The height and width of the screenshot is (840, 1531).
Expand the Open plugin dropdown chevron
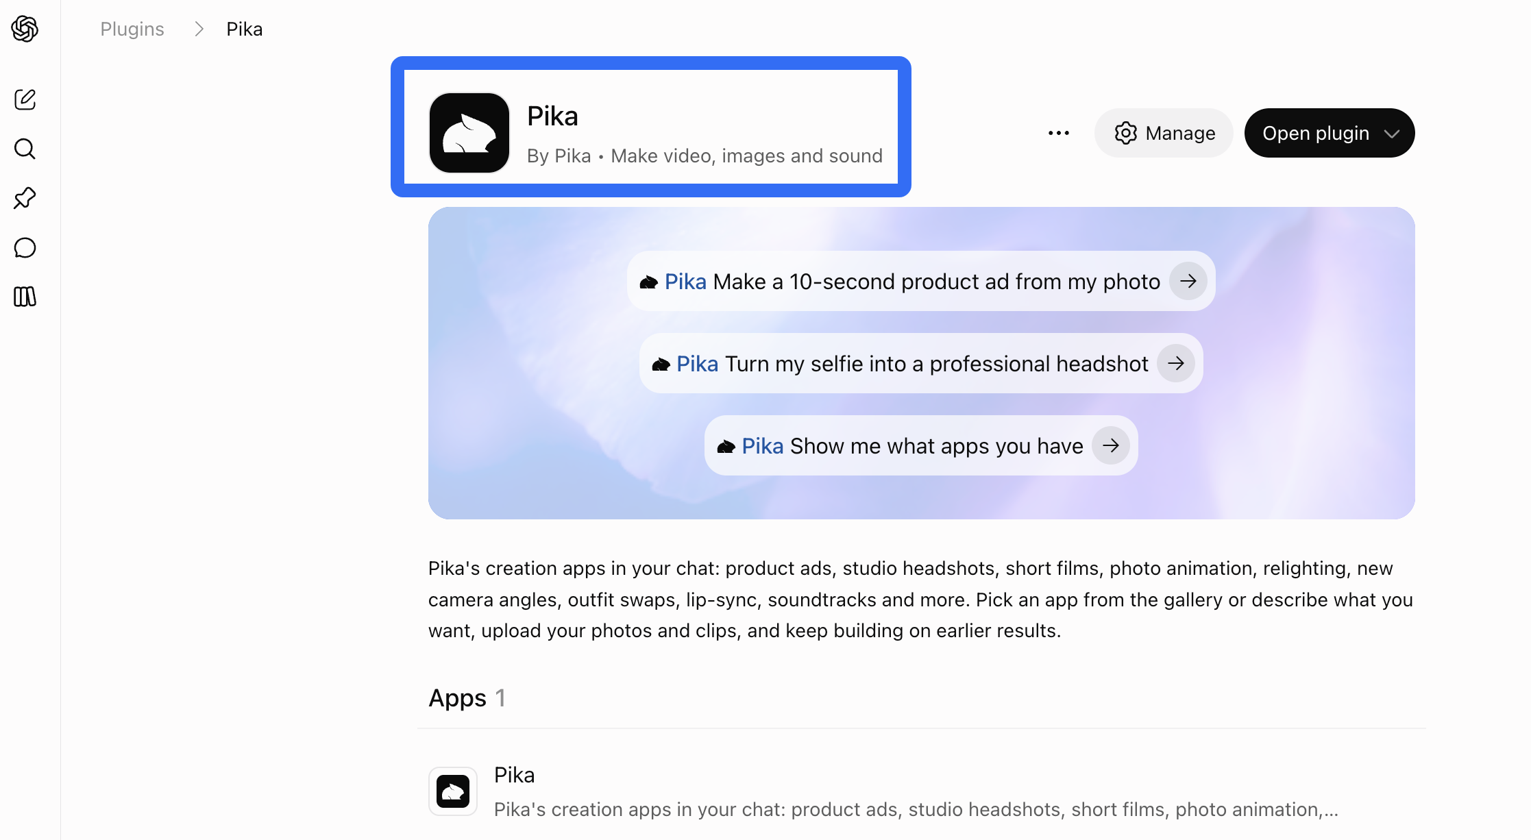[x=1392, y=134]
